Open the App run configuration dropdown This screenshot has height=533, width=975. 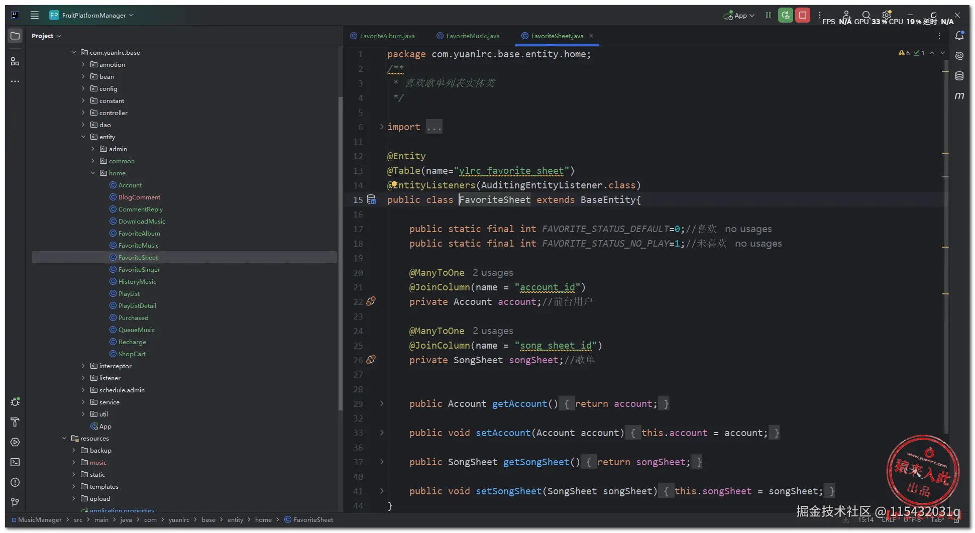739,16
